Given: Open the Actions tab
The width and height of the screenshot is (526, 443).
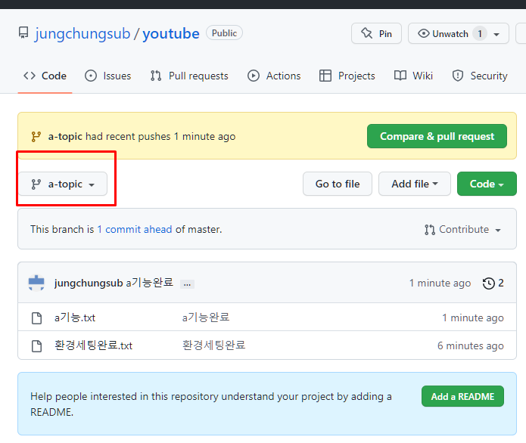Looking at the screenshot, I should point(274,76).
